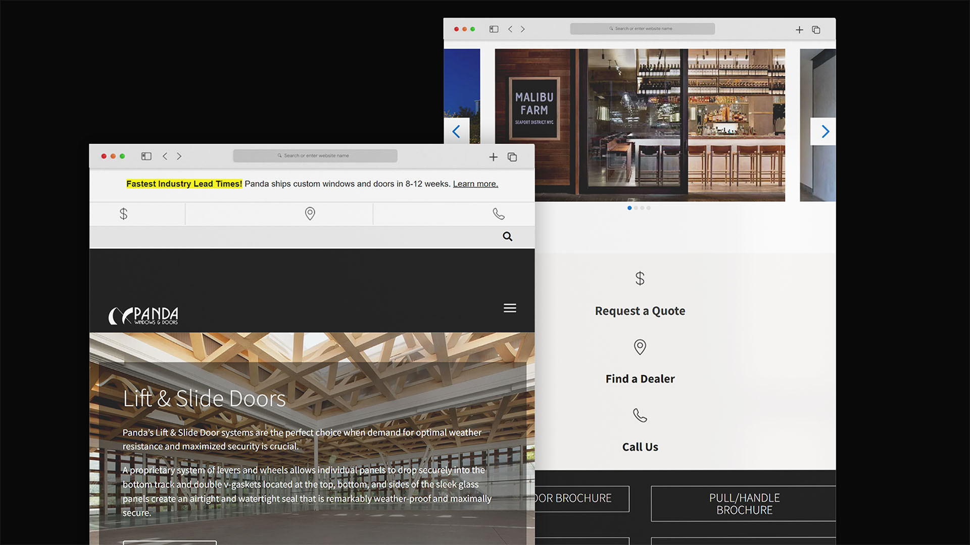Go forward in the back browser window
Viewport: 970px width, 545px height.
(523, 29)
